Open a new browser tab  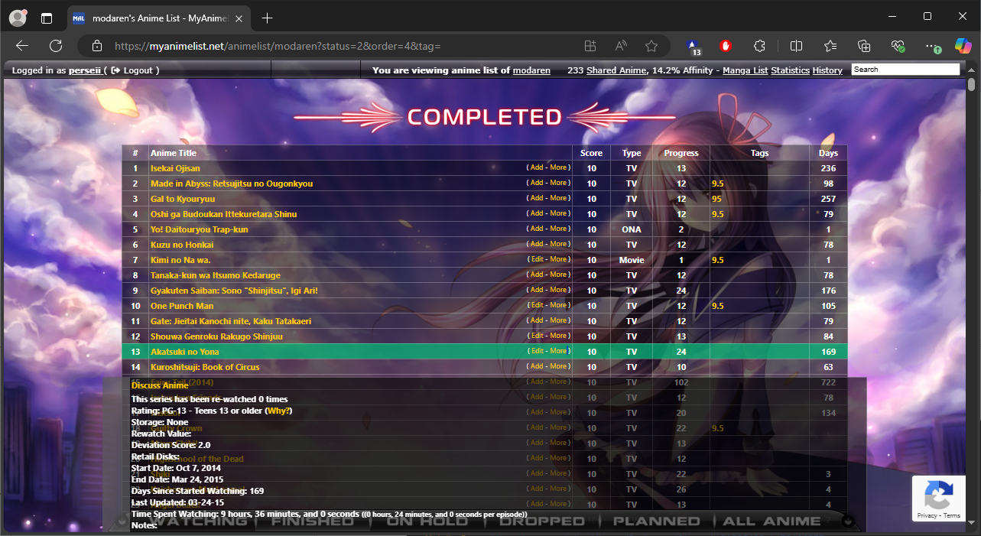tap(267, 18)
